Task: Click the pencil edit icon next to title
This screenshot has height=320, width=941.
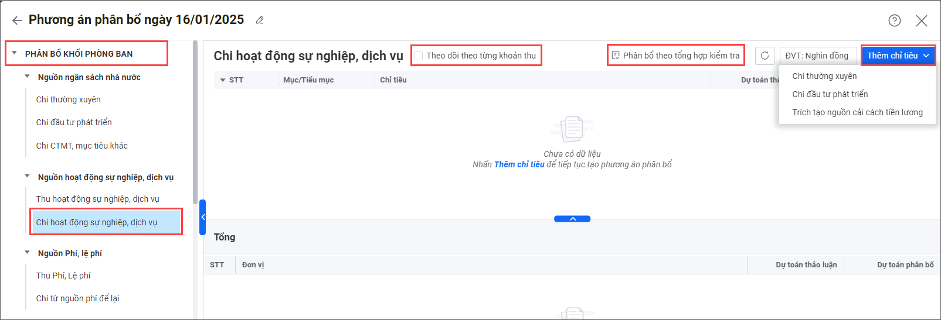Action: tap(260, 20)
